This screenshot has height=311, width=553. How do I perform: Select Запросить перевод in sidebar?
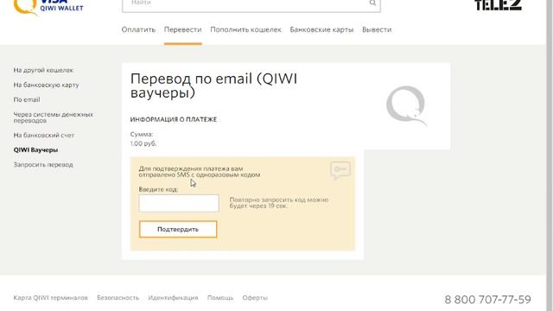pos(43,165)
